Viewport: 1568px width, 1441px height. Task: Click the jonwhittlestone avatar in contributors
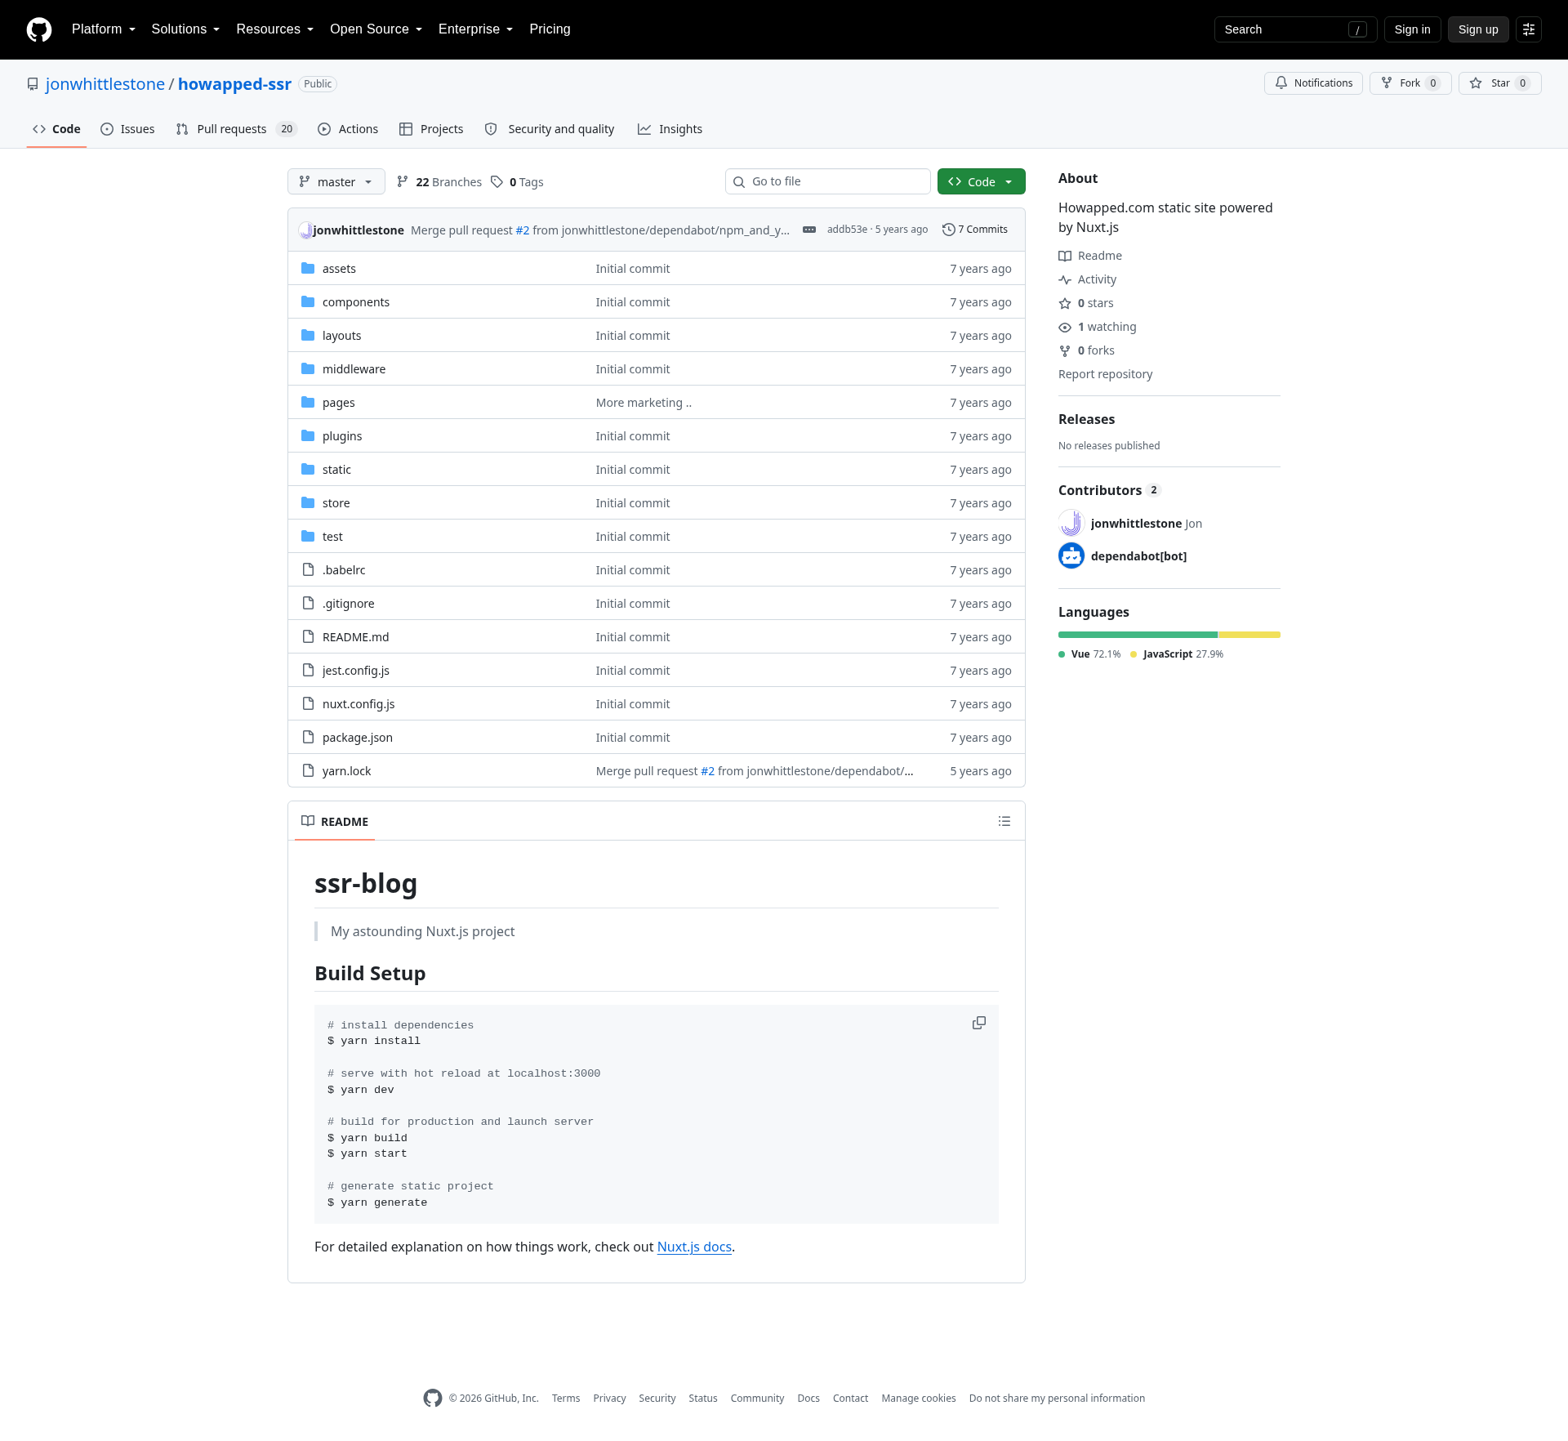(x=1071, y=523)
